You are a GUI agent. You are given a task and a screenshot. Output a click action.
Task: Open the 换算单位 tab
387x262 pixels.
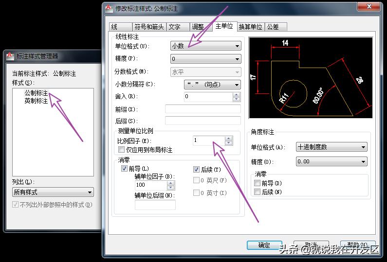[x=251, y=27]
